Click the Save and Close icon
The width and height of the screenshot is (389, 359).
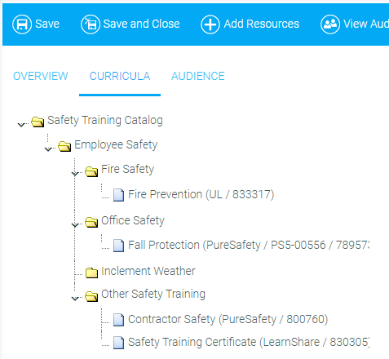[91, 24]
